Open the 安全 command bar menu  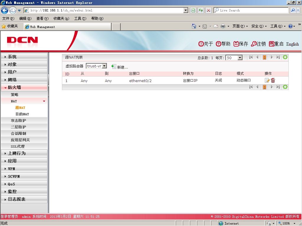pyautogui.click(x=259, y=26)
